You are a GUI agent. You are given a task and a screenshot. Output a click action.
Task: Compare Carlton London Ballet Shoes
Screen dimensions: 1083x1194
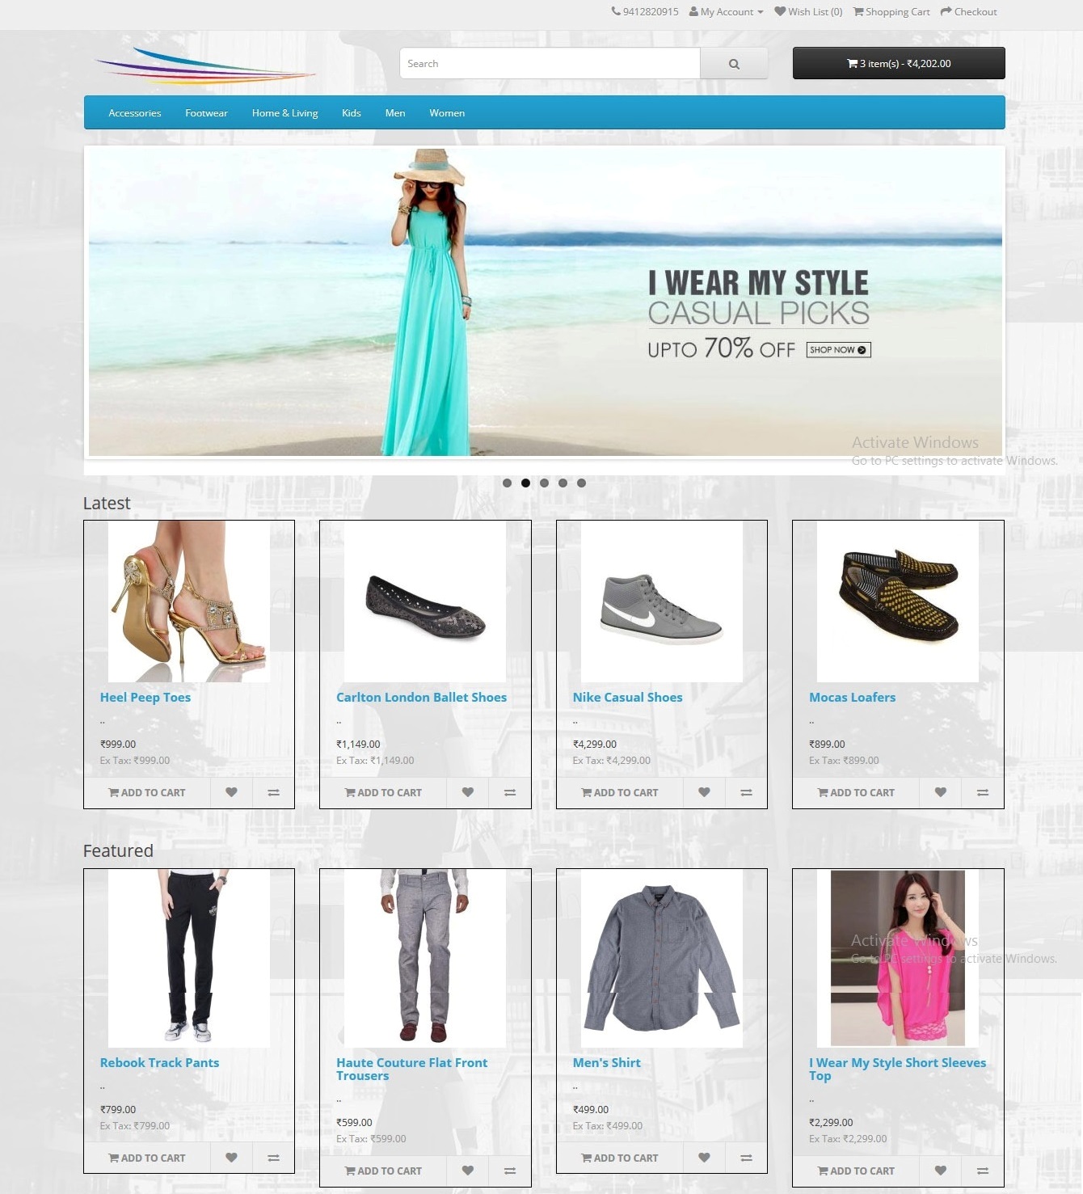click(x=510, y=792)
